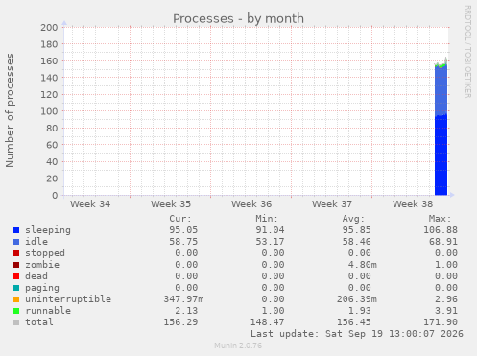Click the 'Cur:' column header
477x356 pixels.
(180, 219)
